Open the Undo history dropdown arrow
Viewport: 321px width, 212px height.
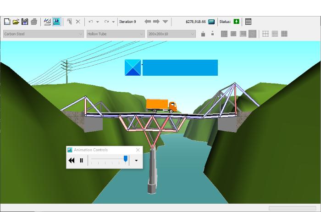click(98, 22)
